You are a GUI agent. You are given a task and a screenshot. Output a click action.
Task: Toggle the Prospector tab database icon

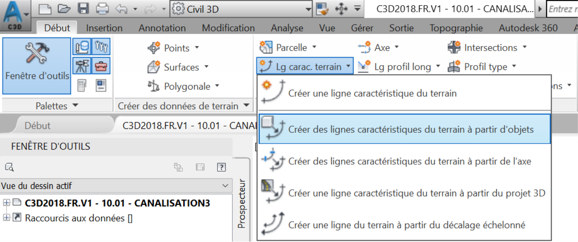coord(82,46)
